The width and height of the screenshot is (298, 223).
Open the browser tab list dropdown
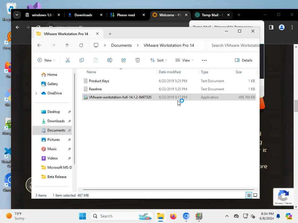tap(17, 15)
